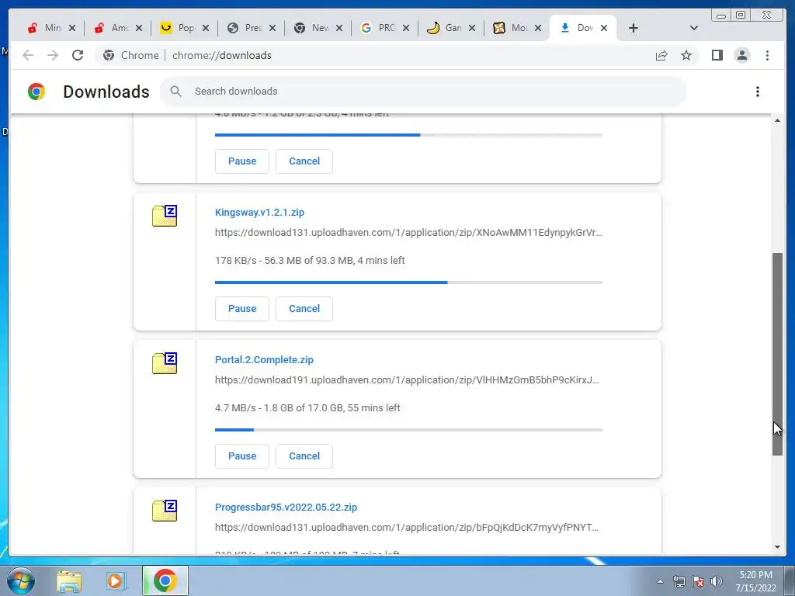Click the Search downloads field
Screen dimensions: 795x596
tap(423, 92)
